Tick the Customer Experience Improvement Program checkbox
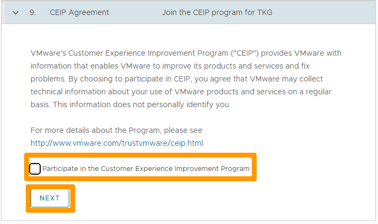Viewport: 378px width, 224px height. (x=35, y=168)
